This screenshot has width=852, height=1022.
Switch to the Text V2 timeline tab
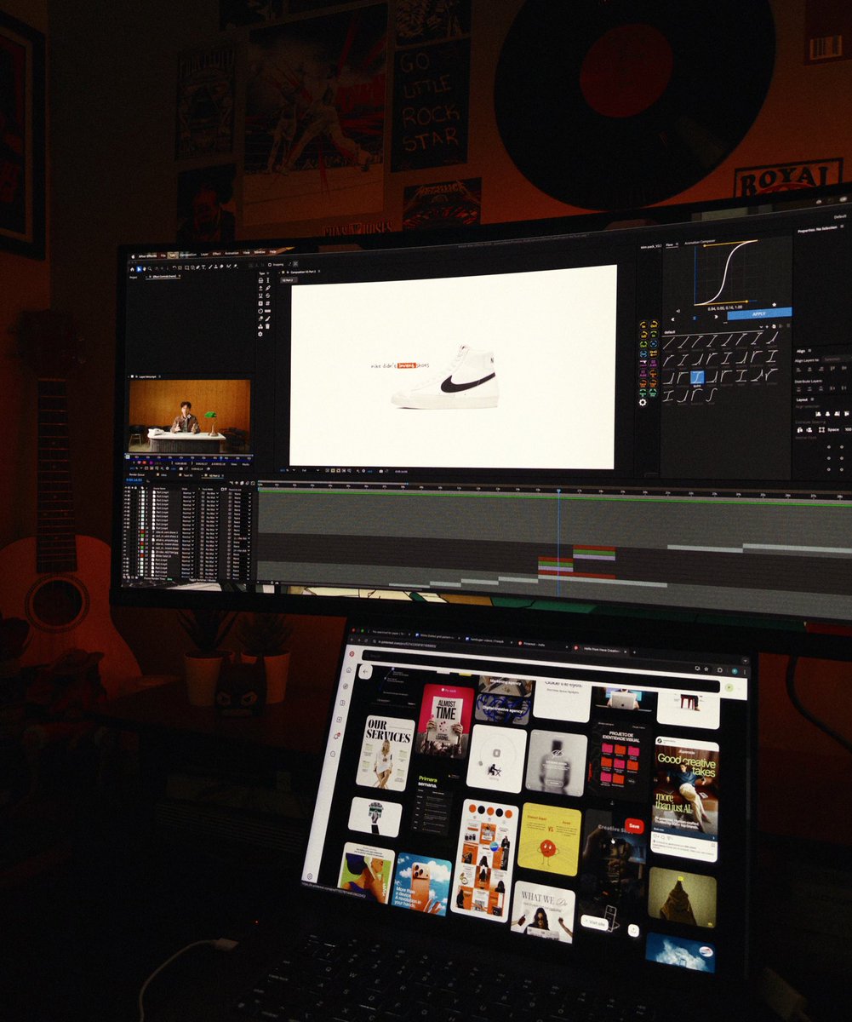[x=187, y=475]
